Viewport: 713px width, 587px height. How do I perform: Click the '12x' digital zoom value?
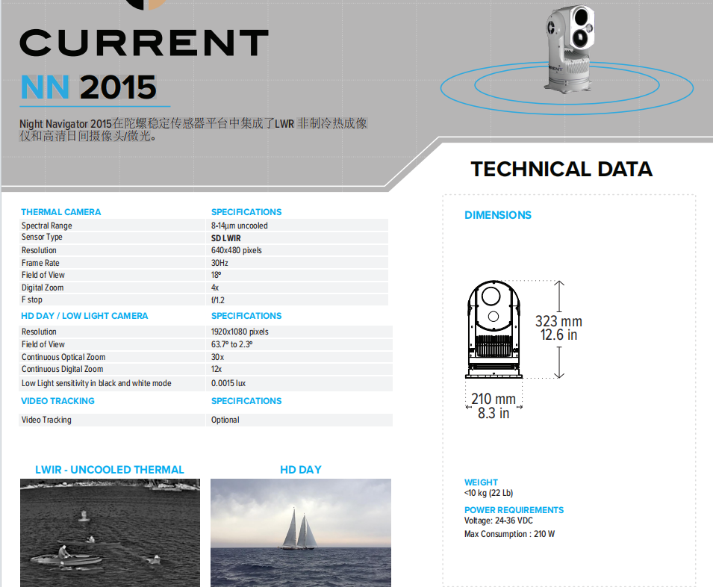[217, 369]
